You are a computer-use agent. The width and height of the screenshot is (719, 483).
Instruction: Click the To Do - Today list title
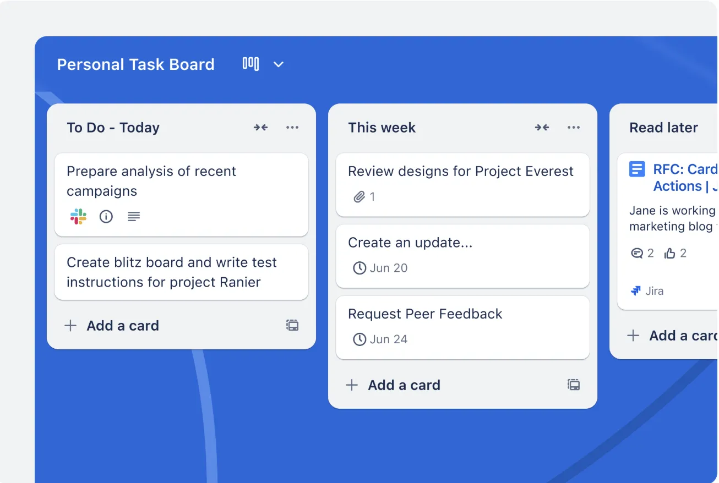click(x=113, y=128)
